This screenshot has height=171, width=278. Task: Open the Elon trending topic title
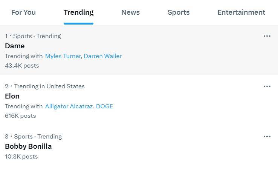(x=12, y=96)
